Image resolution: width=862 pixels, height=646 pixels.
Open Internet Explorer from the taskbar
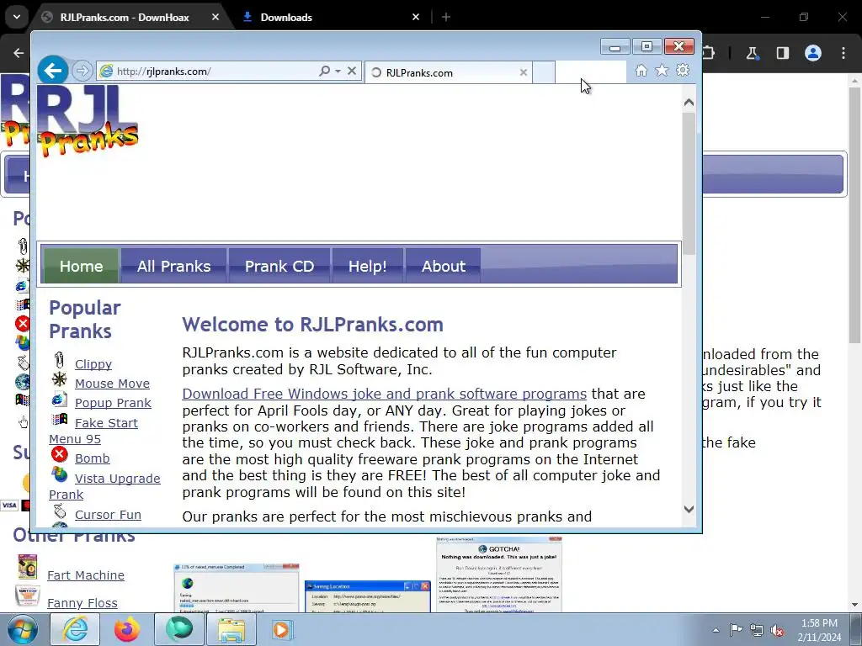click(75, 629)
